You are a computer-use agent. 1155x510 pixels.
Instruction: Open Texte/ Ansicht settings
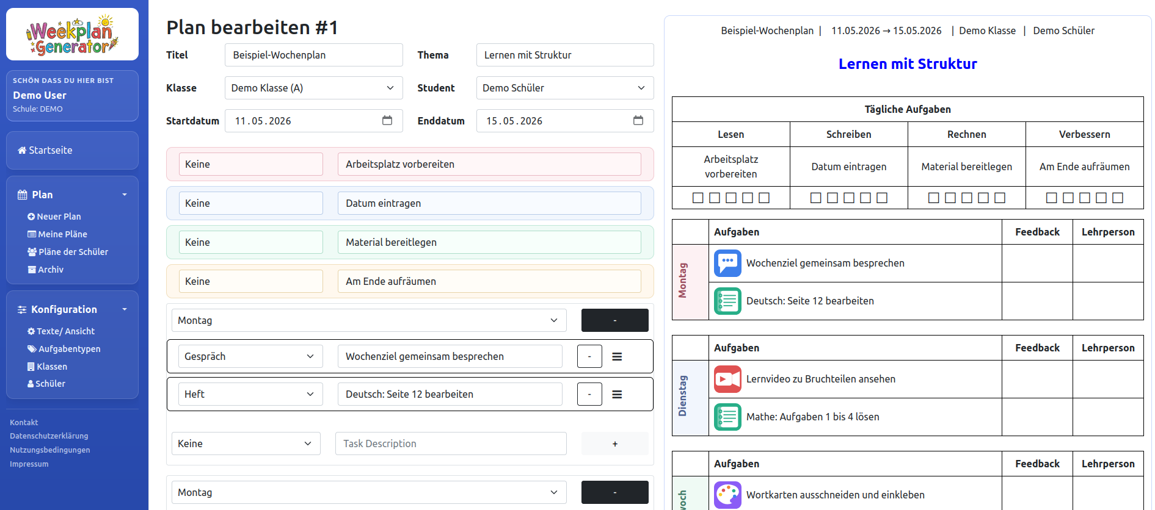point(61,331)
